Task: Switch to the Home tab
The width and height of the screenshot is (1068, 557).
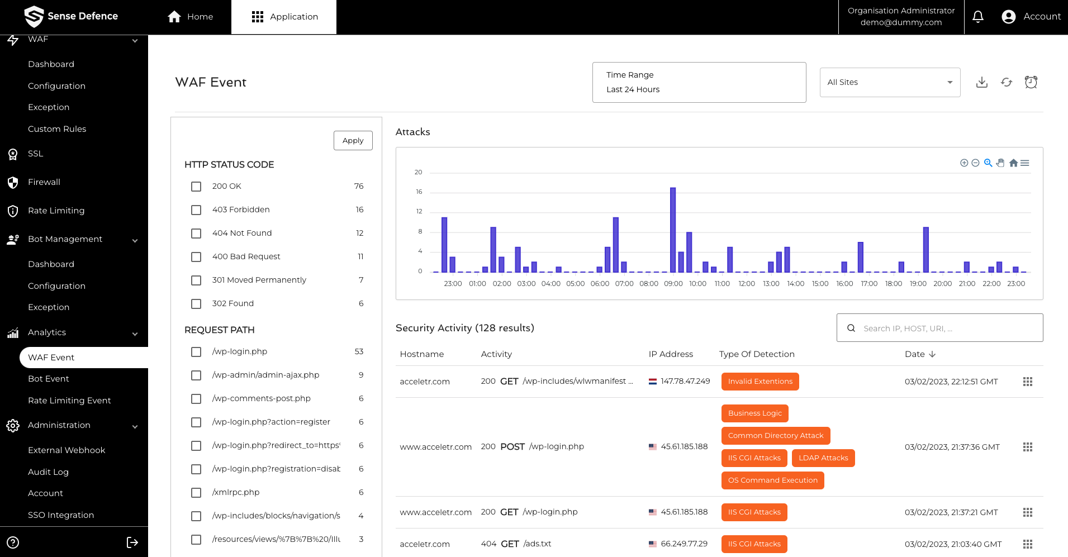Action: (191, 17)
